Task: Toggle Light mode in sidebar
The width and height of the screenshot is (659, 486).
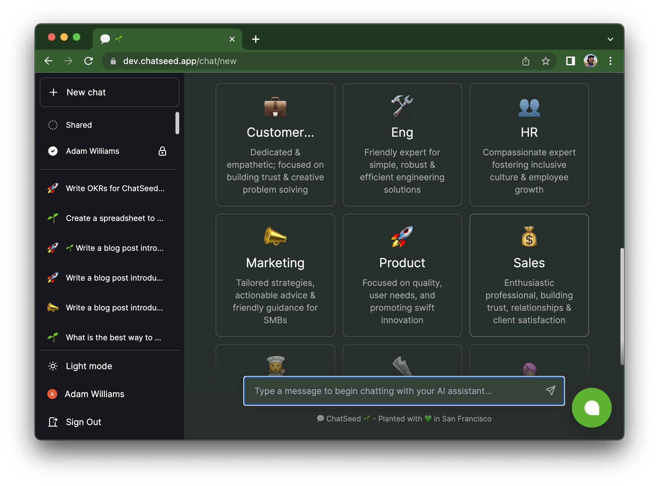Action: [89, 366]
